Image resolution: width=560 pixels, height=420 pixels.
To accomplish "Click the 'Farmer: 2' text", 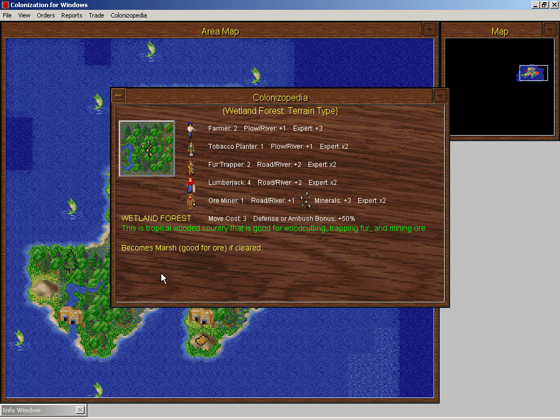I will [x=223, y=128].
